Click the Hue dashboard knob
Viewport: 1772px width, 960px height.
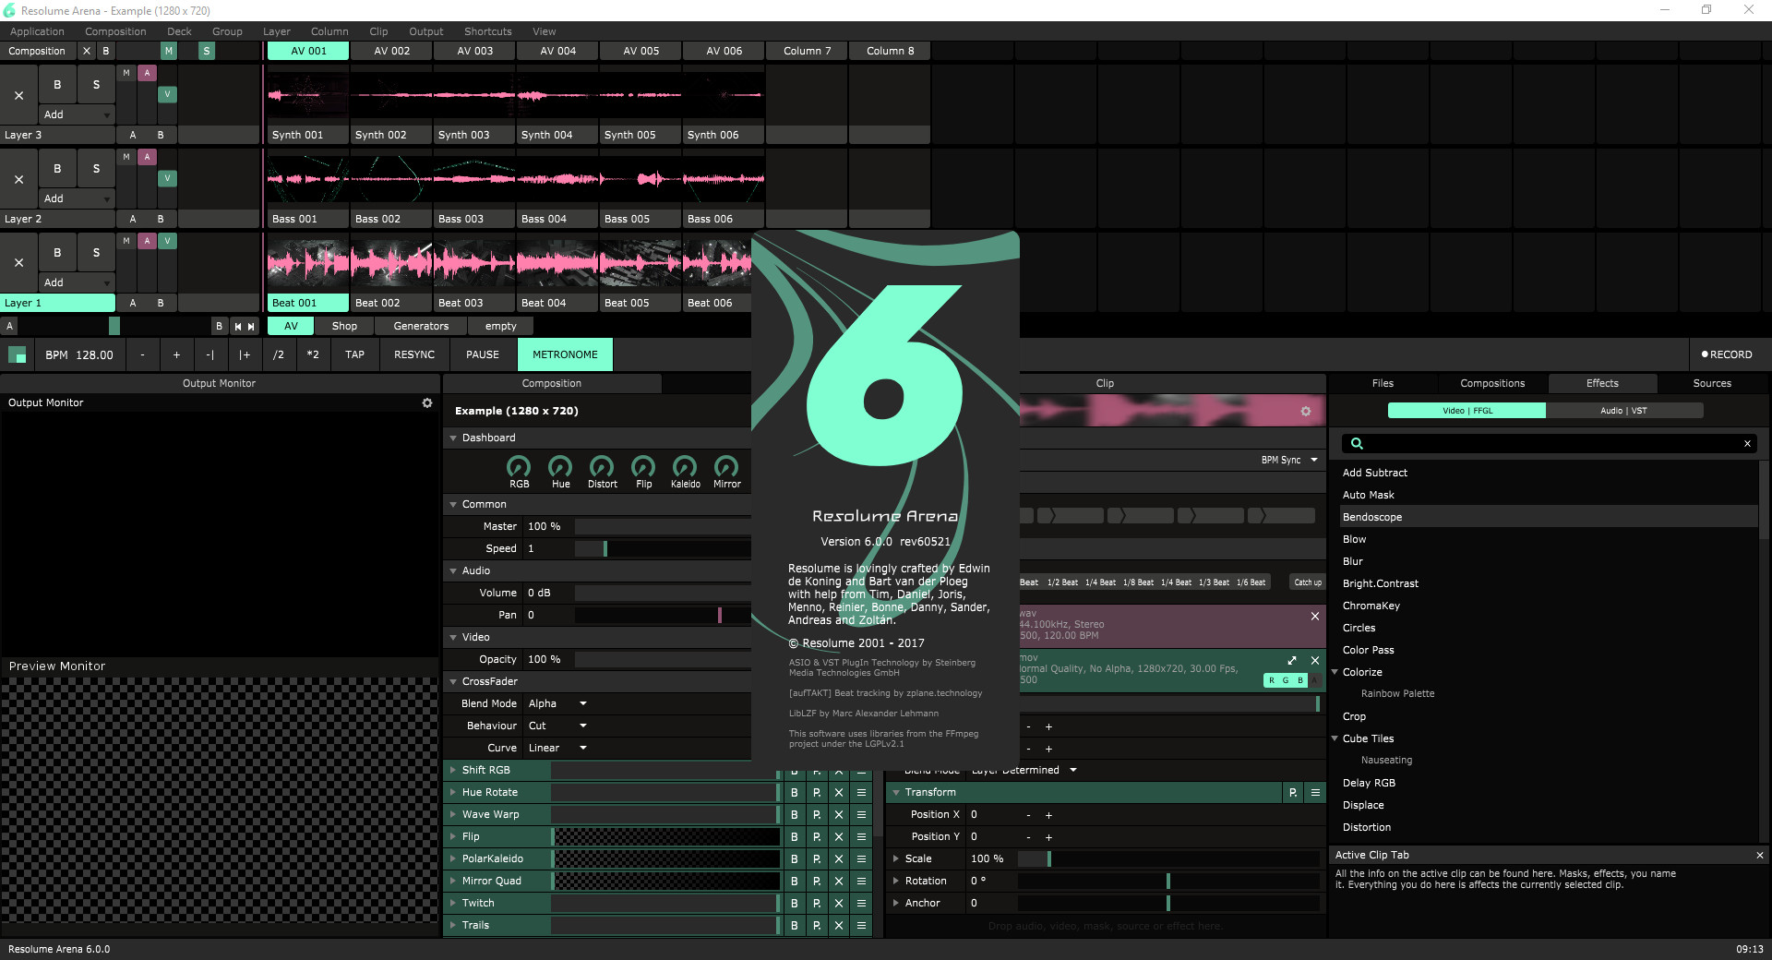560,466
